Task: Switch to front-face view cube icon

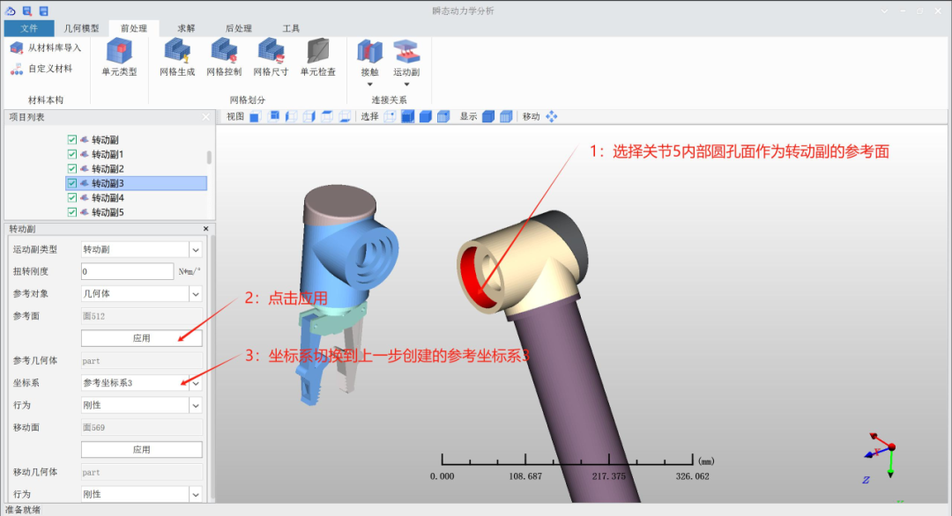Action: click(x=255, y=116)
